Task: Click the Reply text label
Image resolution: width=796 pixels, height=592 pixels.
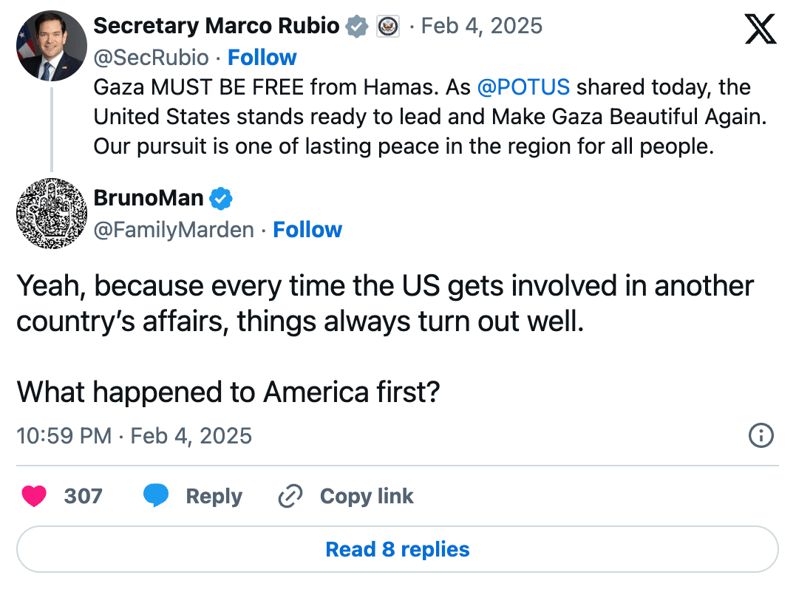Action: click(x=214, y=497)
